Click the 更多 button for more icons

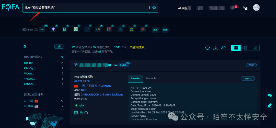coord(156,30)
